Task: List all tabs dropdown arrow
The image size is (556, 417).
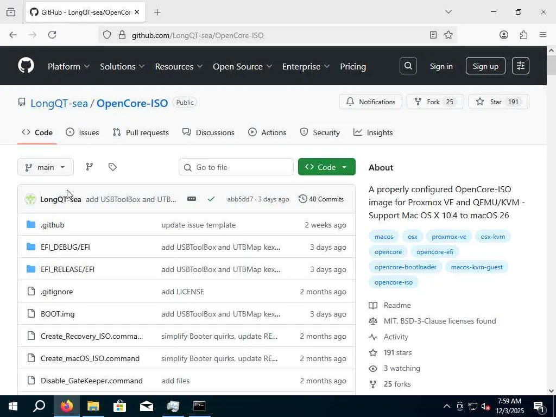Action: click(x=448, y=12)
